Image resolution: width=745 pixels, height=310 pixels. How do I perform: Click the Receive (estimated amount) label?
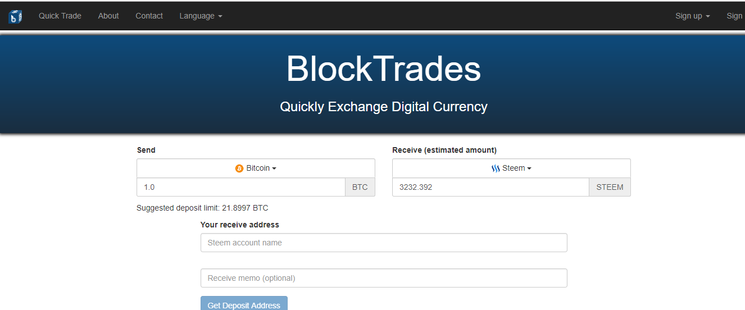coord(444,150)
